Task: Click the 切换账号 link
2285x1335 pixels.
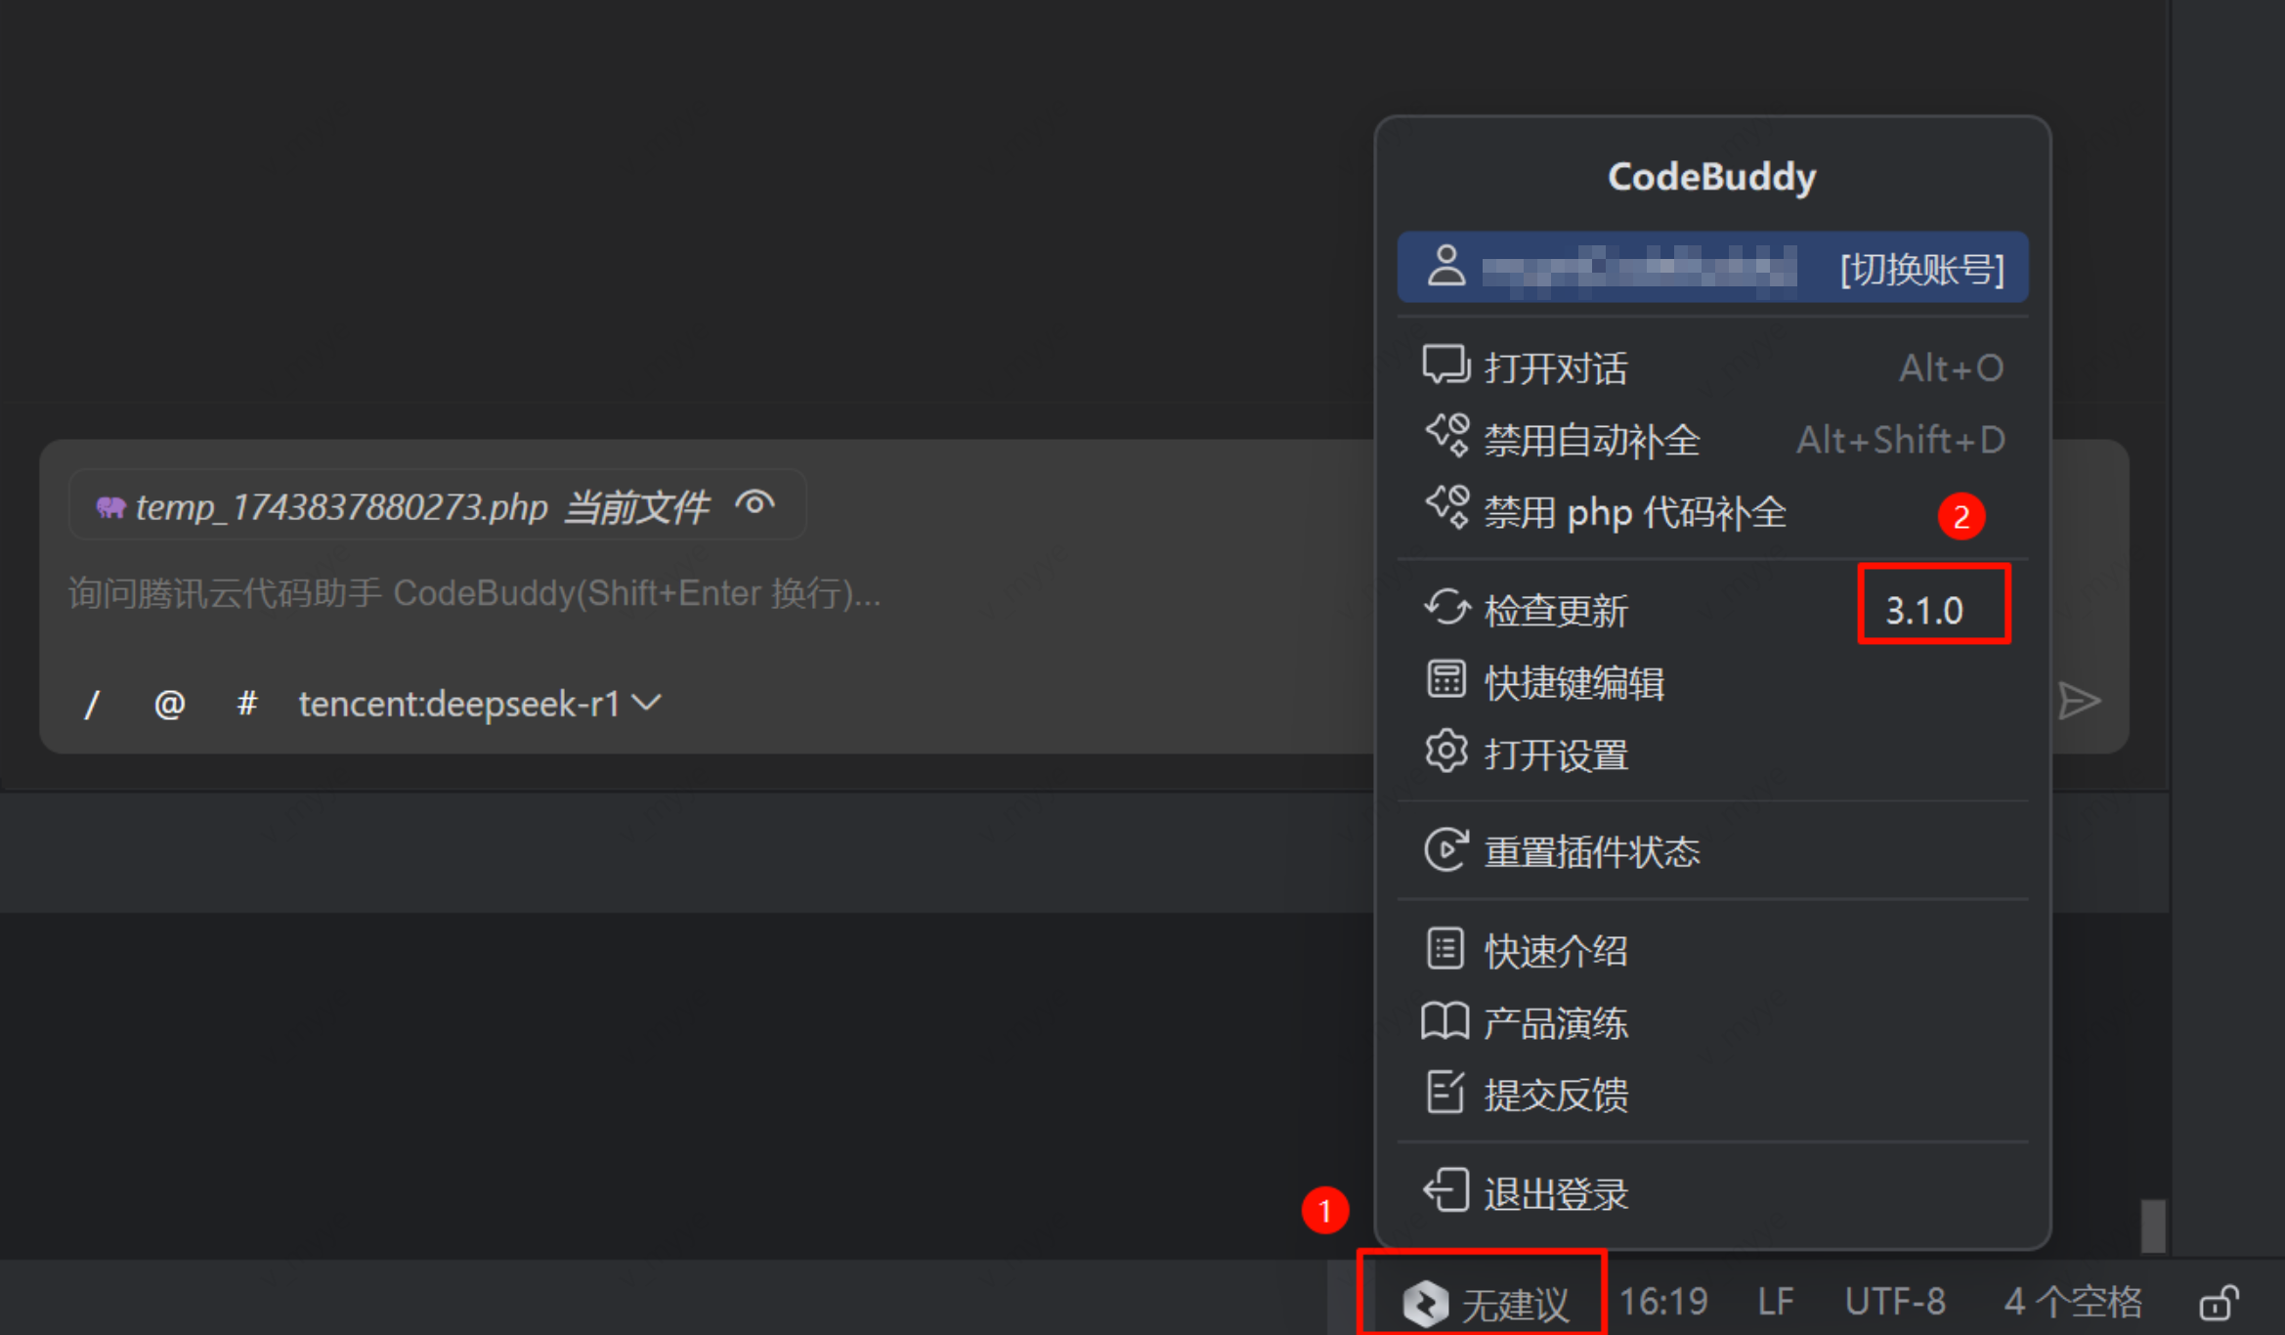Action: (1922, 268)
